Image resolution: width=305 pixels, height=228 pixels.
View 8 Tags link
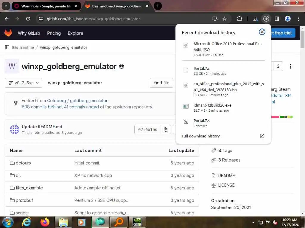225,151
